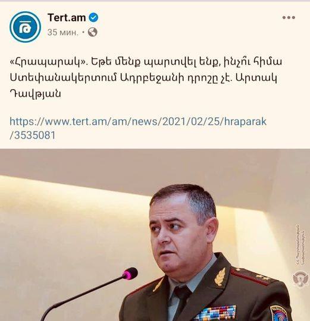
Task: Open the Tert.am page name
Action: (67, 18)
